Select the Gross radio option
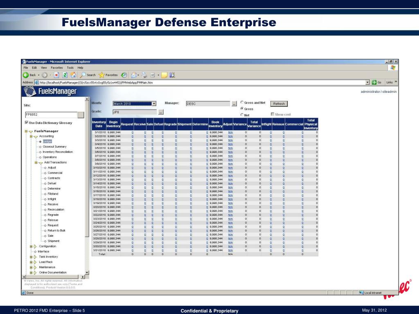Screen dimensions: 419x314 [242, 109]
